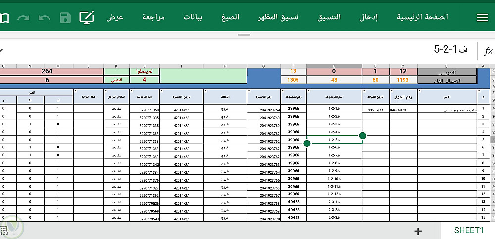Select entry number cell 5290771350
Viewport: 495px width, 239px height.
[144, 108]
